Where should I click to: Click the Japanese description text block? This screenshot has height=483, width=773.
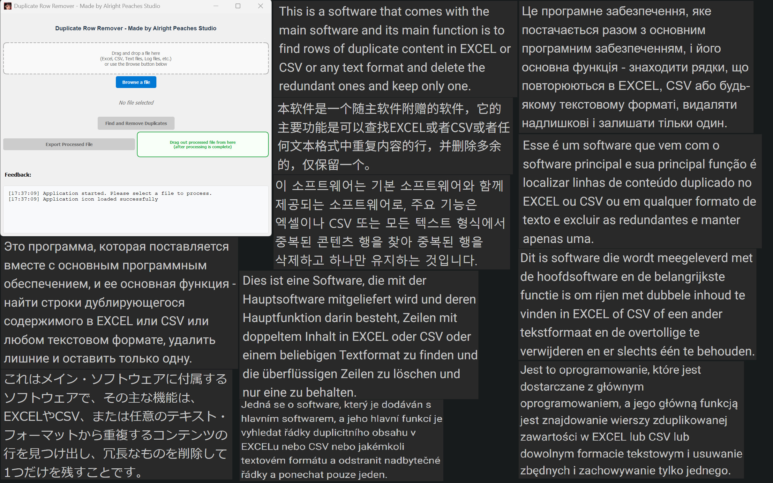point(116,425)
